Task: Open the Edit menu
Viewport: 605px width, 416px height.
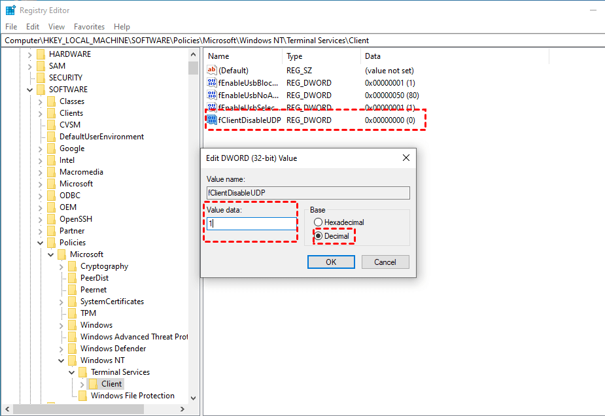Action: 33,27
